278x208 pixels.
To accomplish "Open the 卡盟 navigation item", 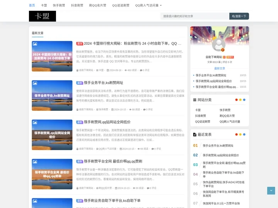I will tap(44, 5).
